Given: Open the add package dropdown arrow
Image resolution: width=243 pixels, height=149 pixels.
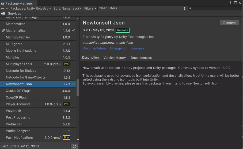Looking at the screenshot, I should (x=7, y=8).
